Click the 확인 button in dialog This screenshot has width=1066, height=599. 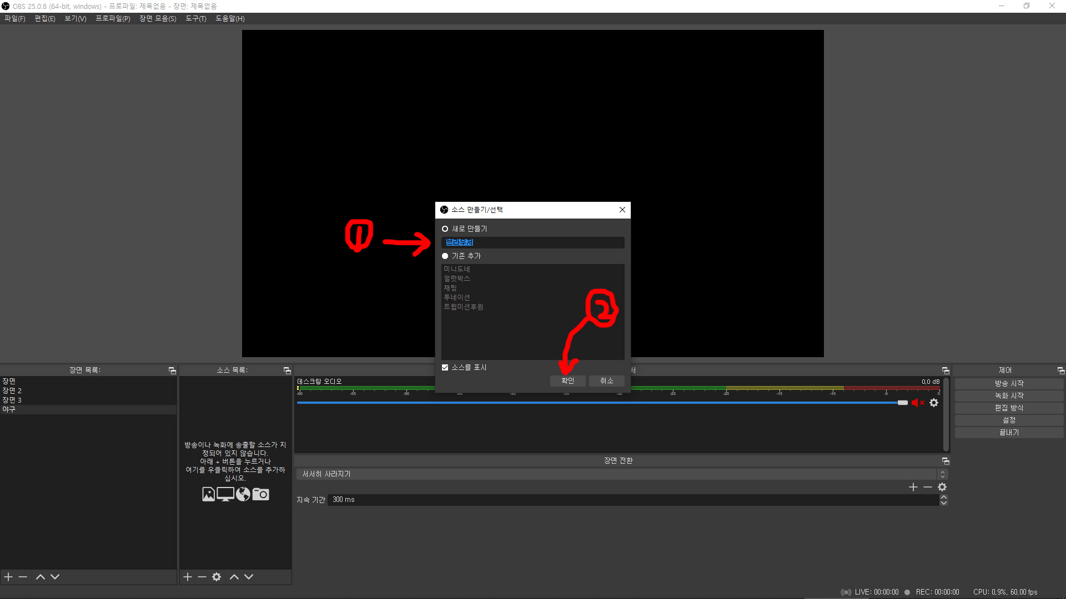pyautogui.click(x=567, y=381)
